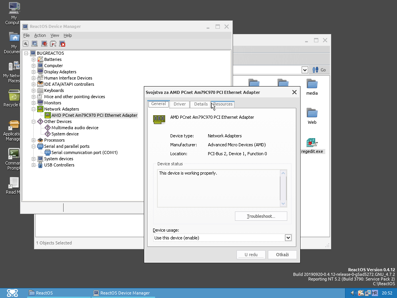
Task: Click the Uninstall device toolbar icon
Action: pyautogui.click(x=62, y=44)
